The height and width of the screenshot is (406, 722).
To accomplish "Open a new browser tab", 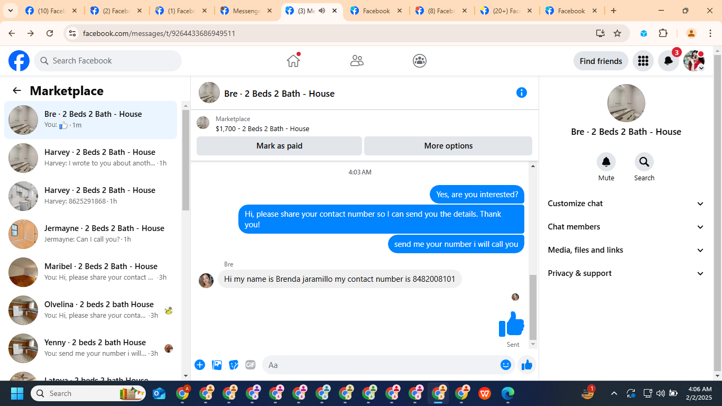I will click(x=614, y=11).
